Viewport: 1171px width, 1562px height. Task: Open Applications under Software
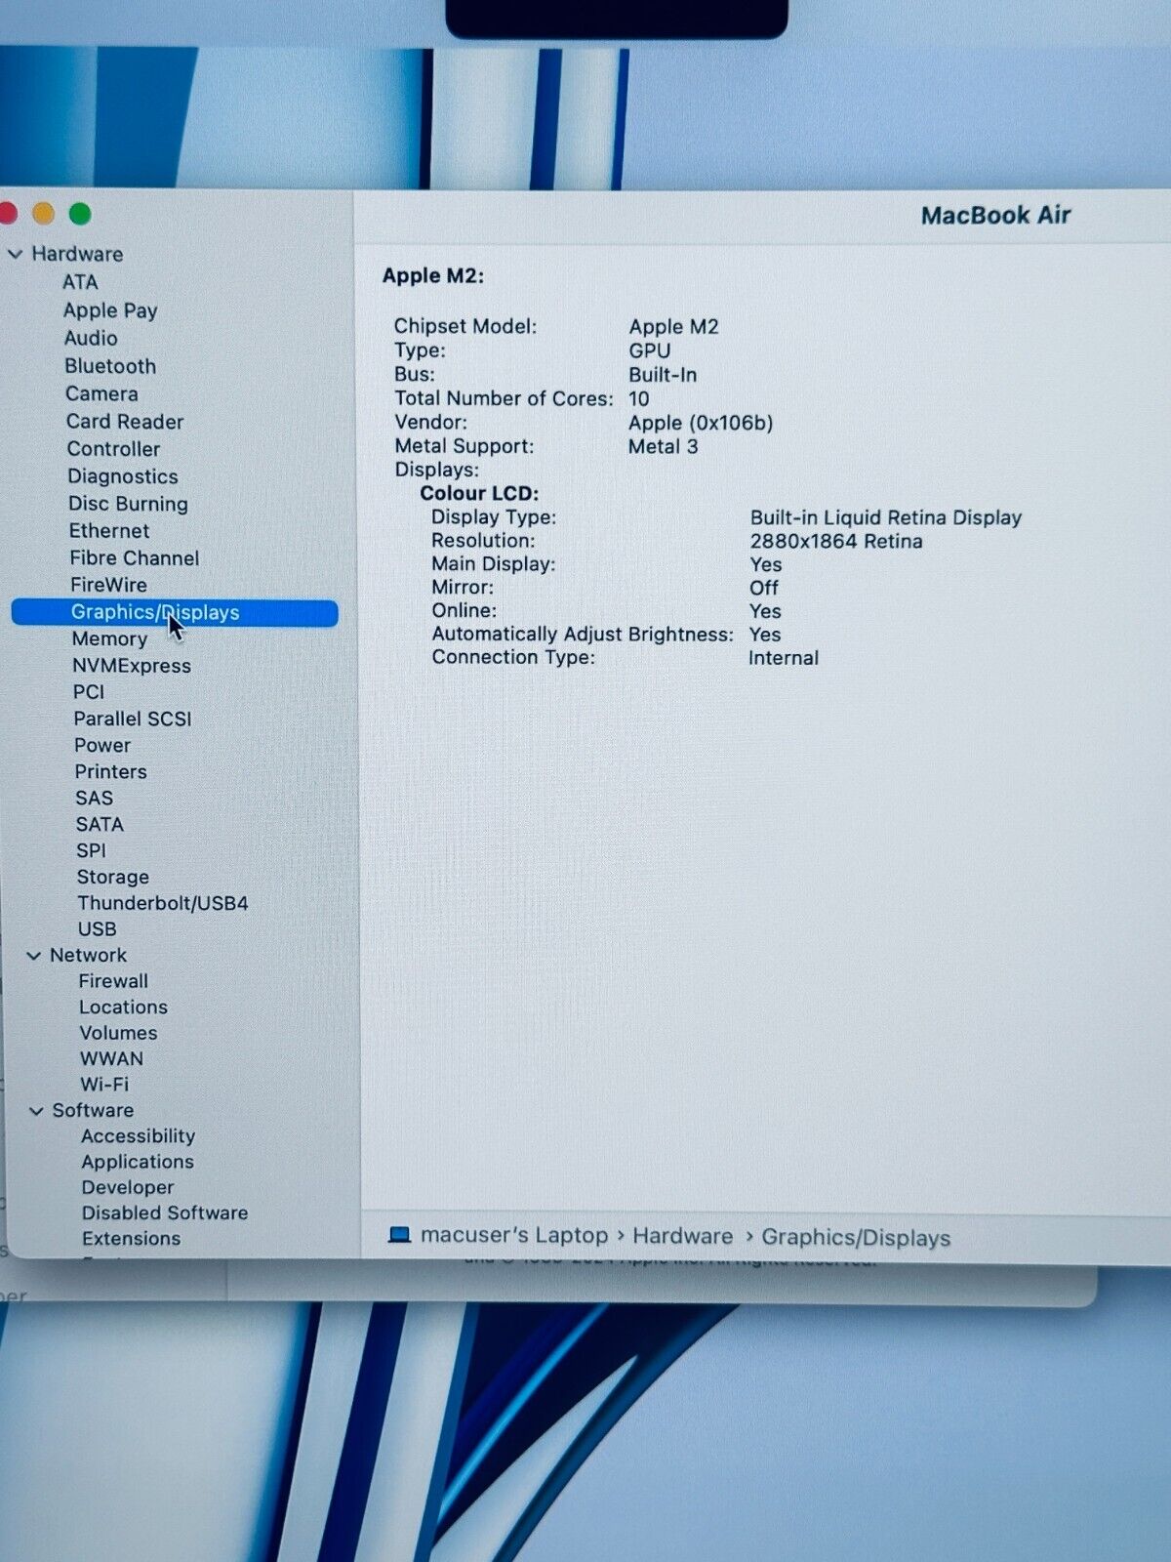click(138, 1162)
